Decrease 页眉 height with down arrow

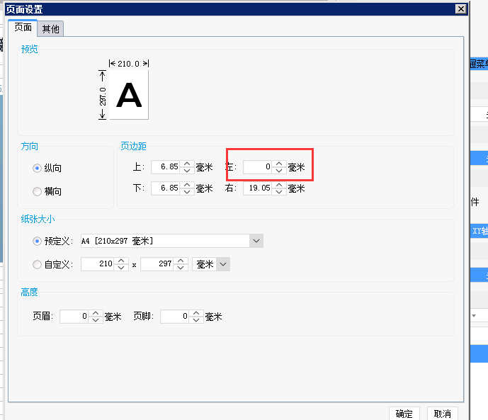(96, 320)
